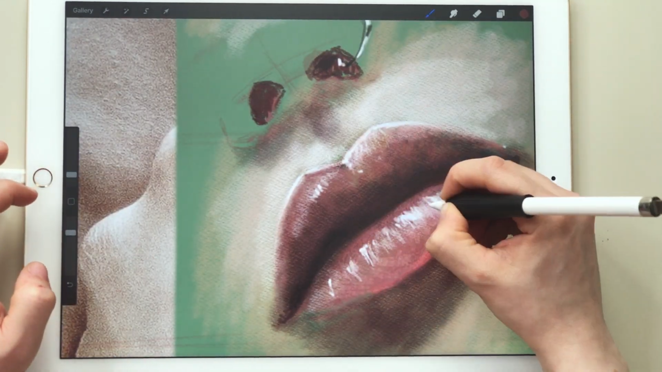Activate the Transform arrow tool
662x372 pixels.
[x=166, y=11]
